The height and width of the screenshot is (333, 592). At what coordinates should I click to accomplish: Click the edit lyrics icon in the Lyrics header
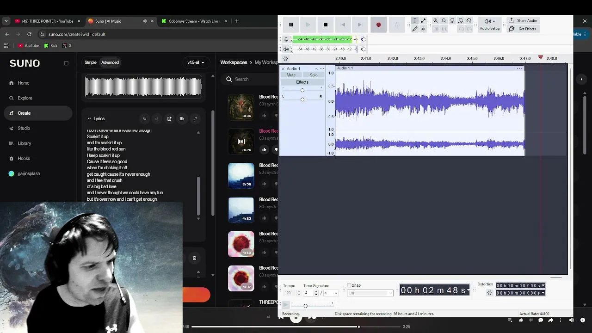coord(169,119)
